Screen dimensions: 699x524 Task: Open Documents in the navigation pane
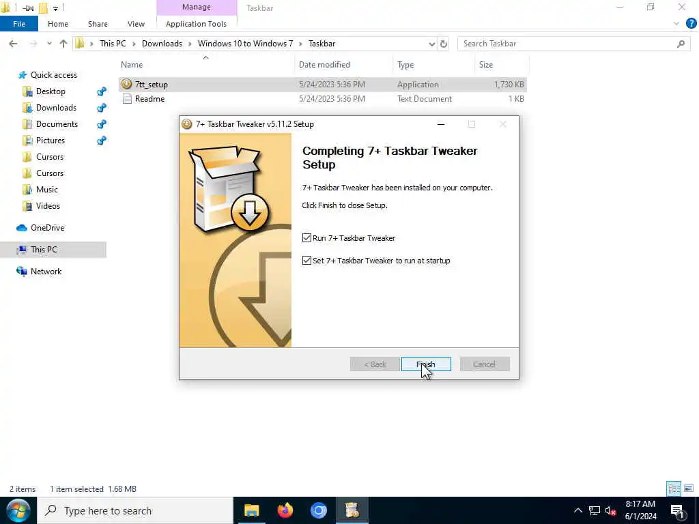pyautogui.click(x=57, y=124)
